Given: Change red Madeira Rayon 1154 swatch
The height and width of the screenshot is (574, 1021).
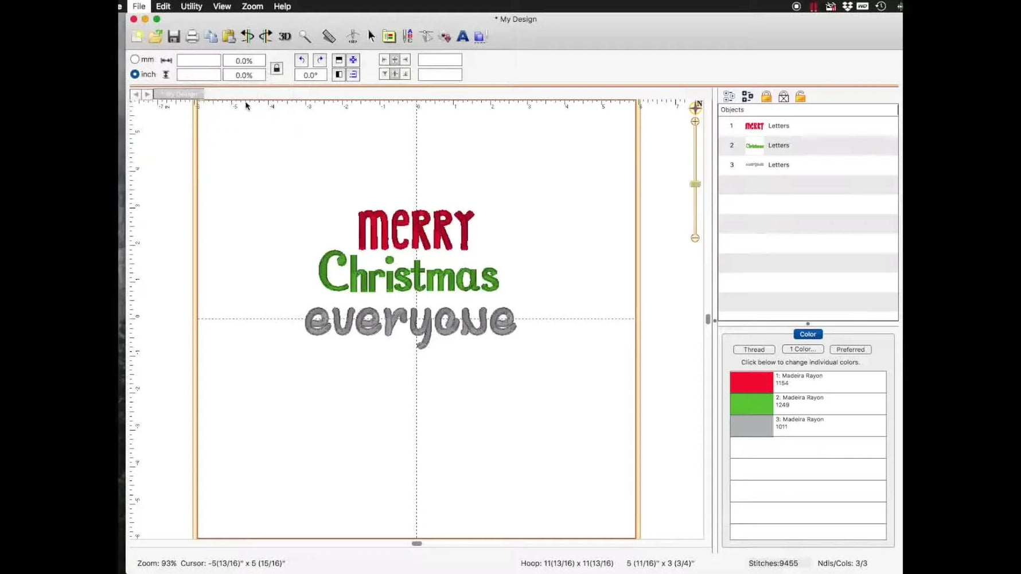Looking at the screenshot, I should point(751,382).
